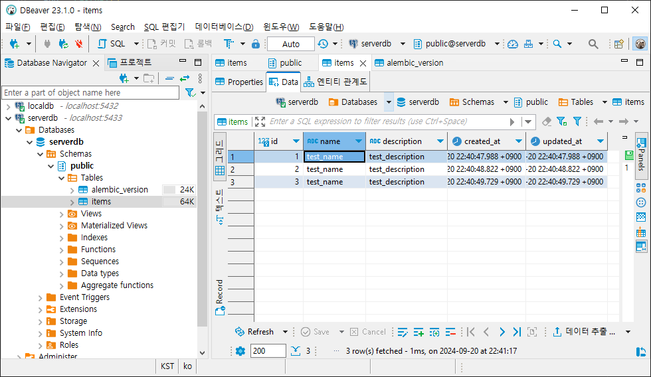
Task: Click the Tables breadcrumb link
Action: tap(576, 102)
